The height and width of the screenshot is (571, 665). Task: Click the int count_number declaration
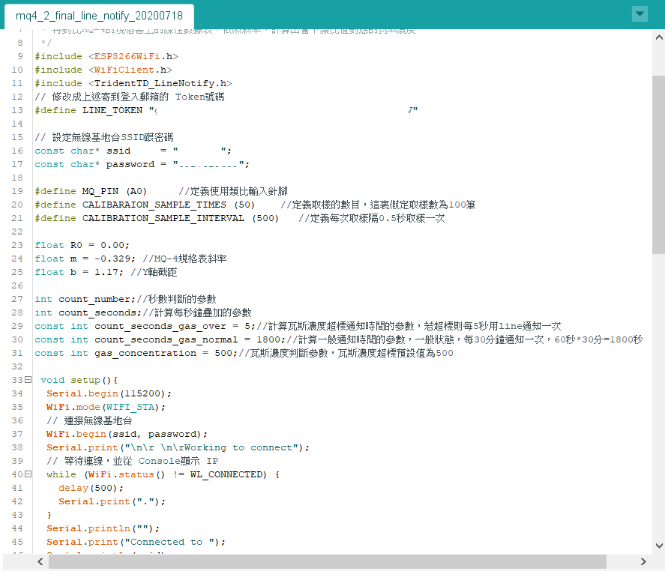pos(125,299)
